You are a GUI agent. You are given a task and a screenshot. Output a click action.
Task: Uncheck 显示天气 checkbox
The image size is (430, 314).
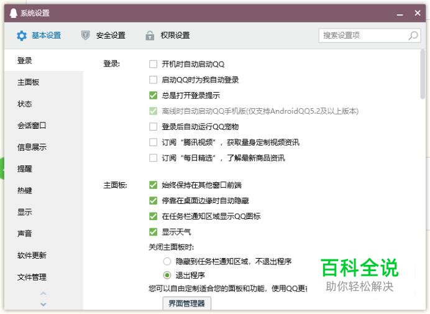pos(153,232)
